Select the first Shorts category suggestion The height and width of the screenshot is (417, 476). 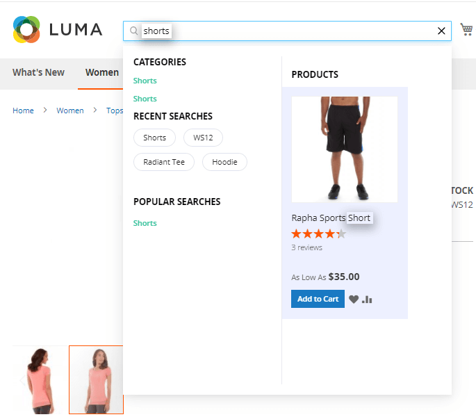pos(145,81)
